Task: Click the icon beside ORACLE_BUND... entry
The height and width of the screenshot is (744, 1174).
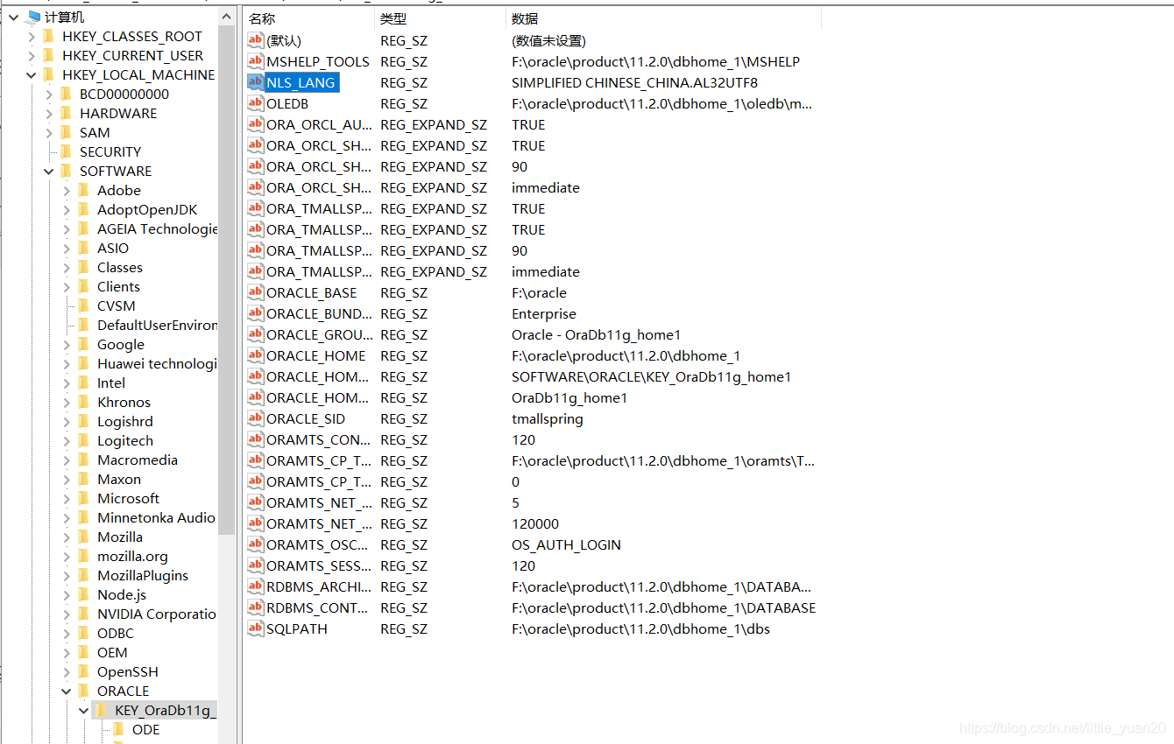Action: (256, 313)
